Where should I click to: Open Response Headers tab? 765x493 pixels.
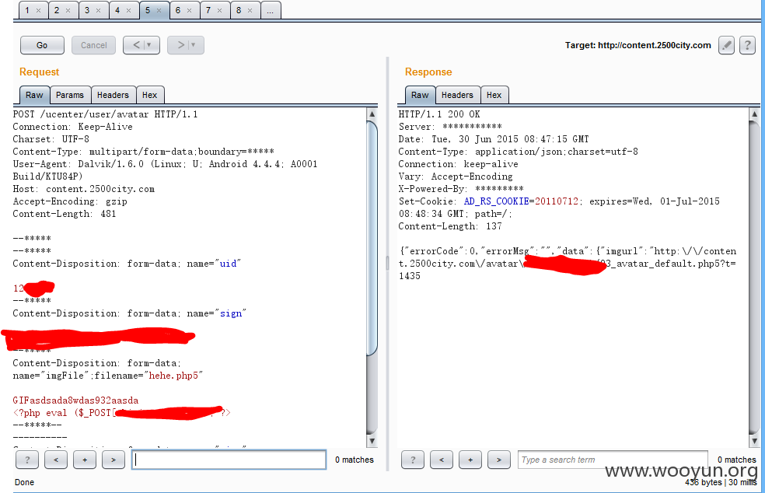coord(457,95)
